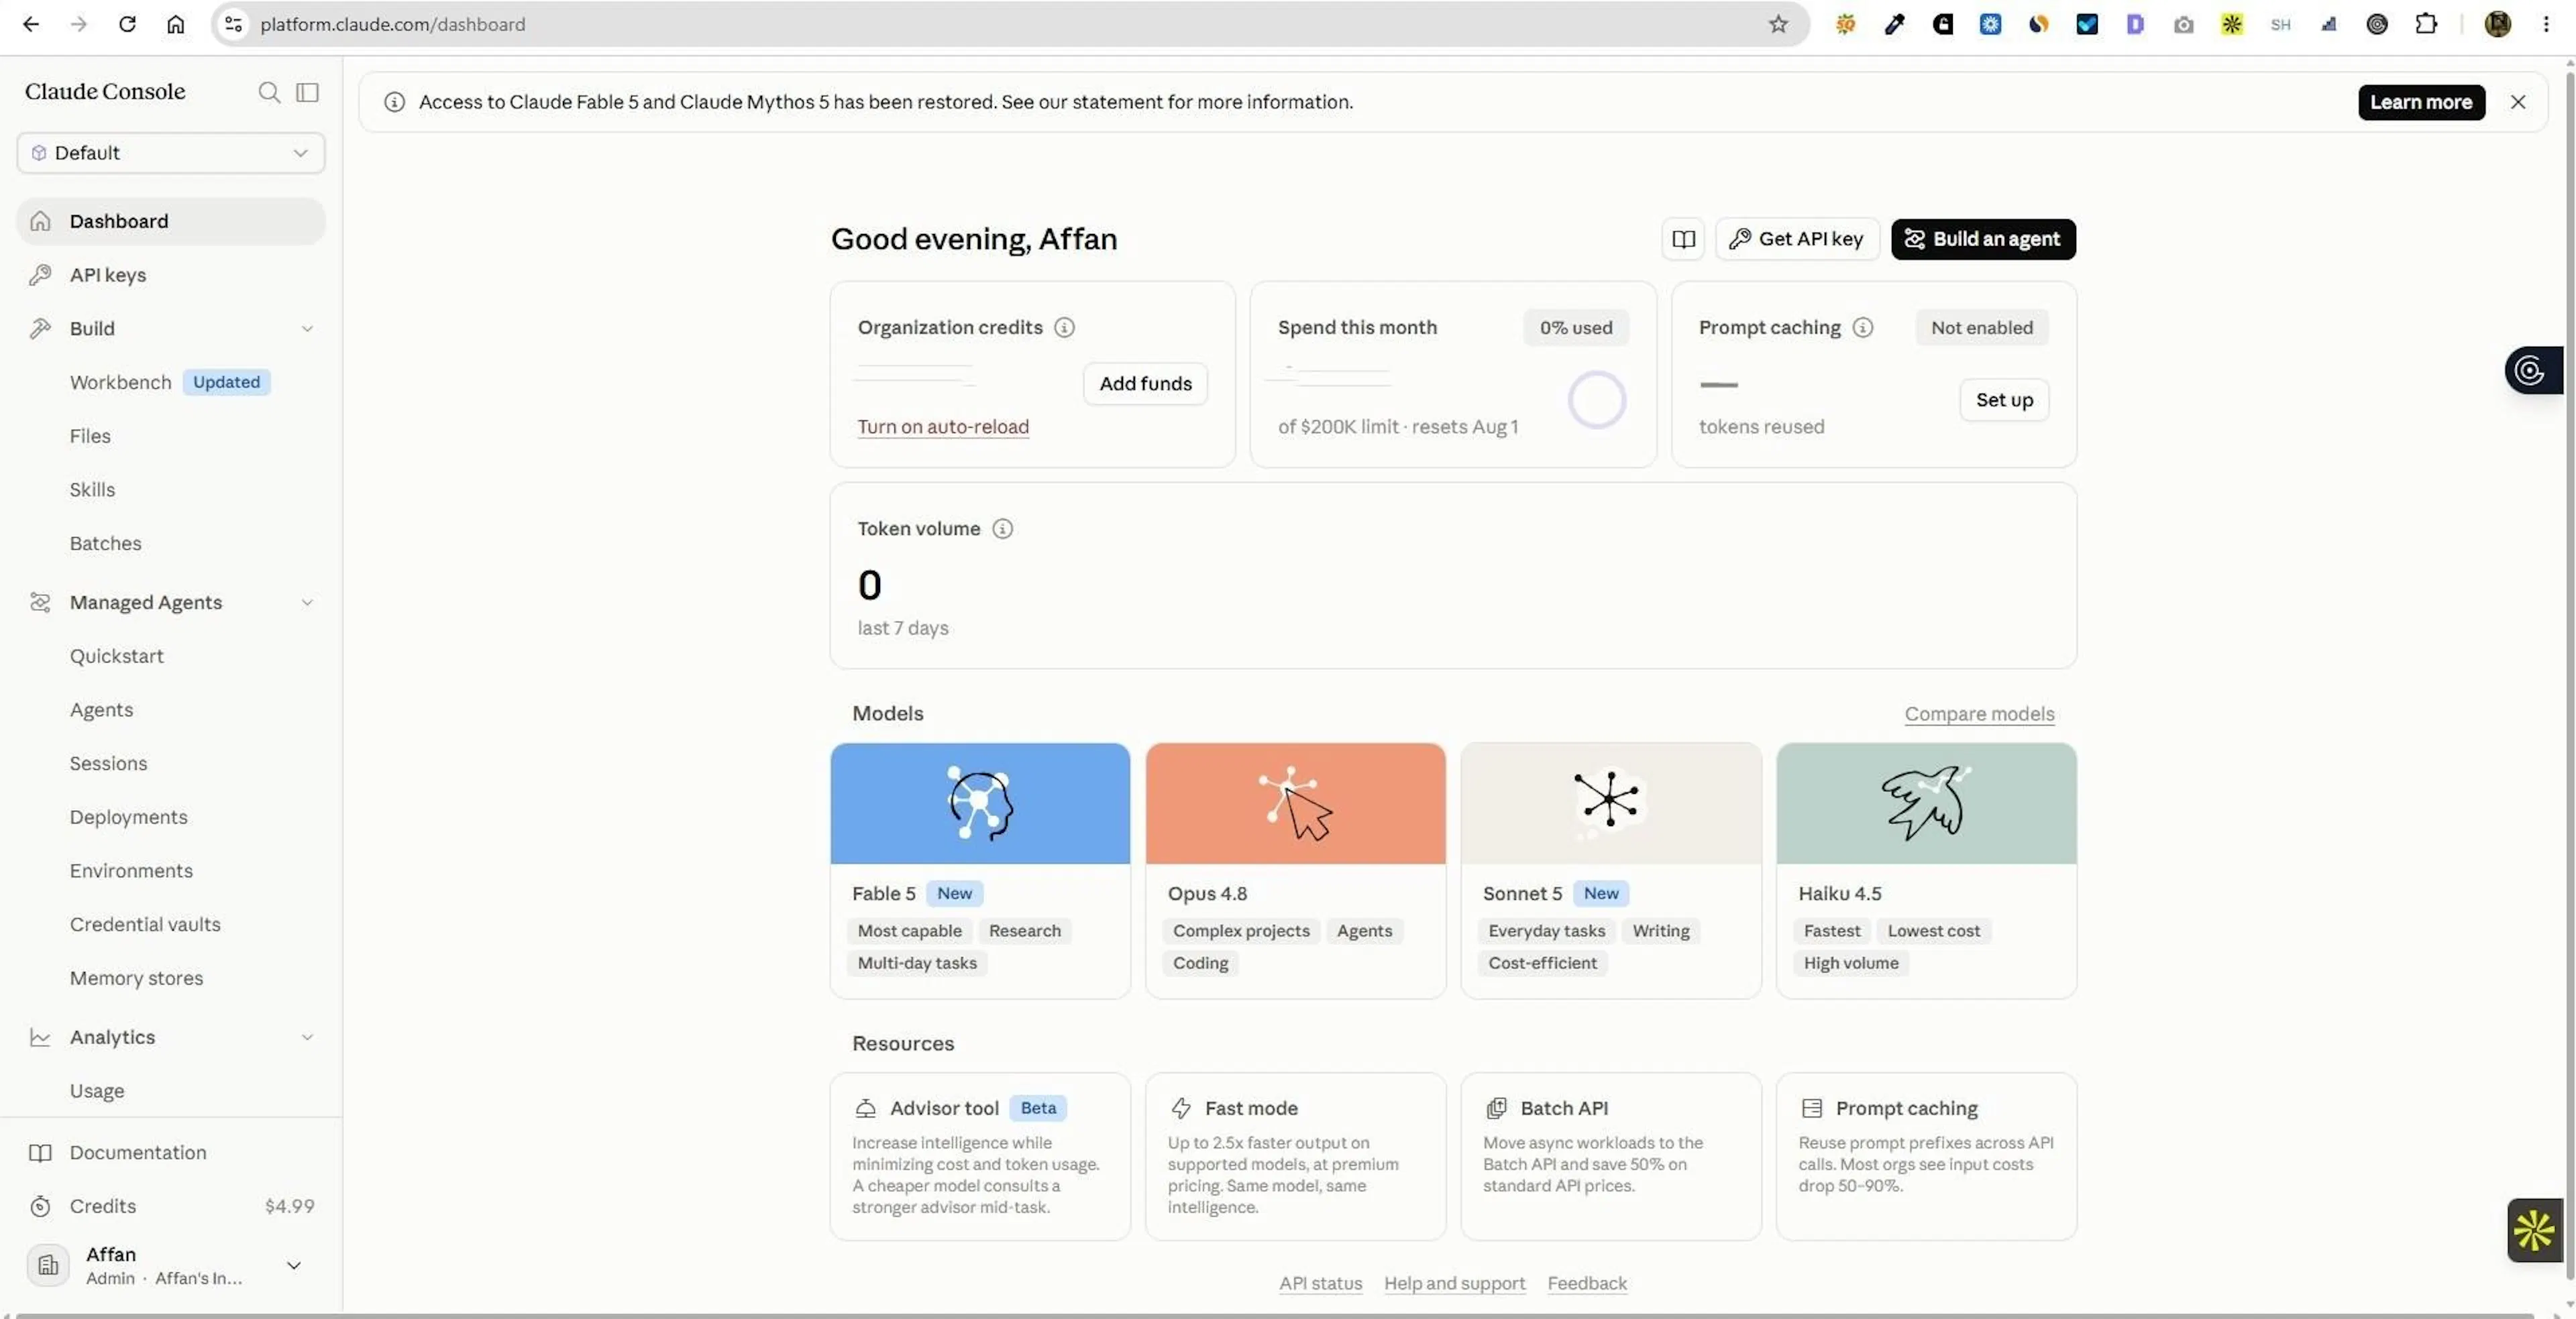Viewport: 2576px width, 1319px height.
Task: Open search in Claude Console sidebar
Action: coord(269,92)
